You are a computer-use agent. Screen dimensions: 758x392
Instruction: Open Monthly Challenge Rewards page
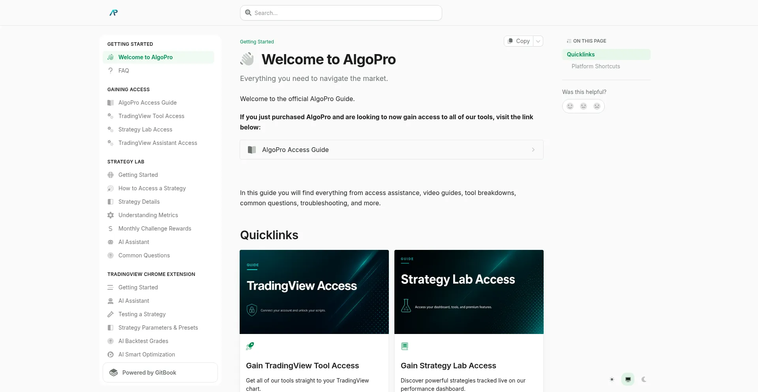pos(158,229)
